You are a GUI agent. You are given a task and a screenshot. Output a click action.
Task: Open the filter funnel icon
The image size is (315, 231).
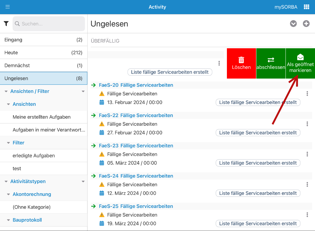tap(6, 24)
